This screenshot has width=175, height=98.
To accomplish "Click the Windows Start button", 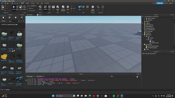I will click(x=53, y=96).
